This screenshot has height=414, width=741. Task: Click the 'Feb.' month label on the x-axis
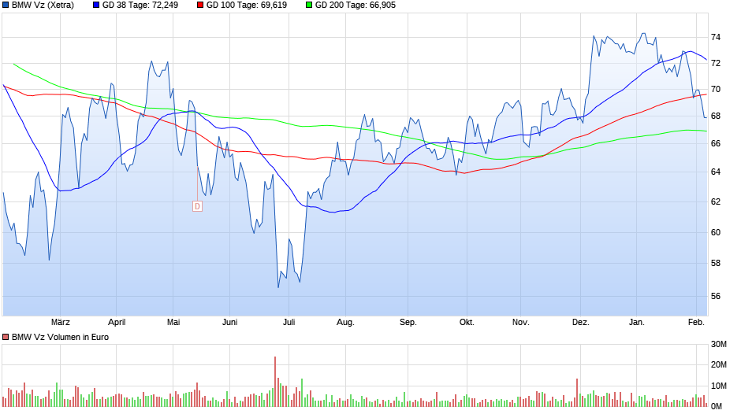pyautogui.click(x=696, y=322)
